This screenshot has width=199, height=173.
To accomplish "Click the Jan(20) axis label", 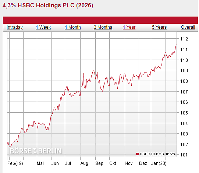I will 159,163.
